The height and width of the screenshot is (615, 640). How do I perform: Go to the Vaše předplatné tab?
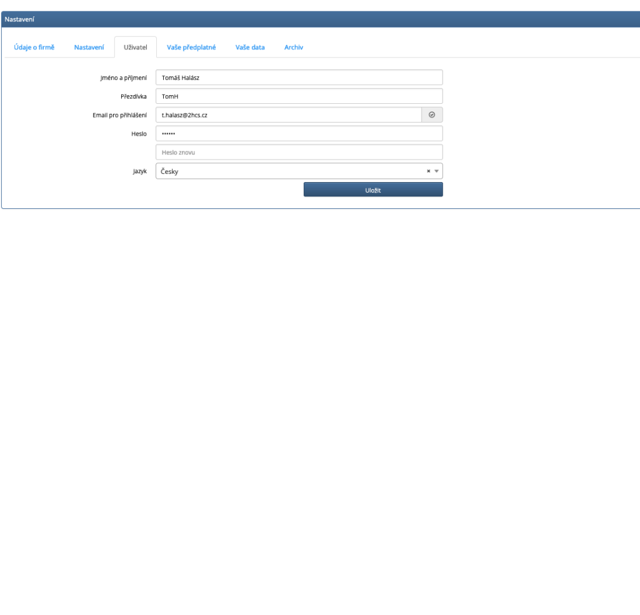(x=191, y=48)
